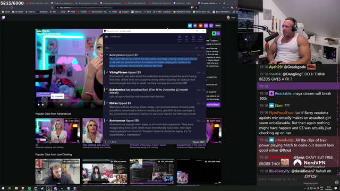Open File Explorer from the taskbar
This screenshot has height=191, width=340.
(x=16, y=188)
